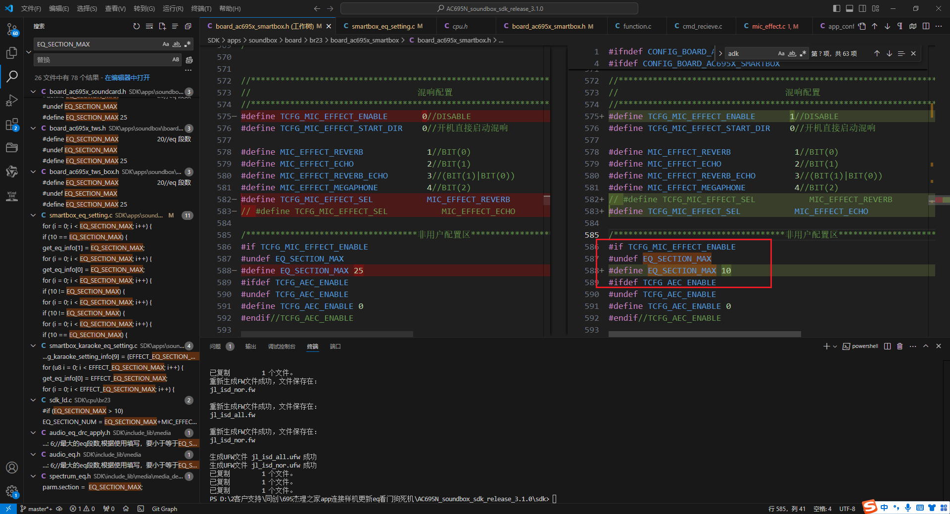Collapse the board_ac695x_soundcard.h results group
Image resolution: width=950 pixels, height=514 pixels.
click(x=33, y=91)
